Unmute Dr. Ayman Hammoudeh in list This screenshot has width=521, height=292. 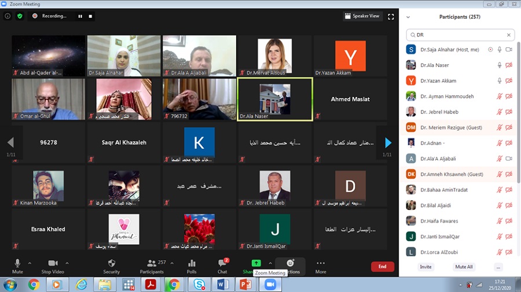click(499, 96)
